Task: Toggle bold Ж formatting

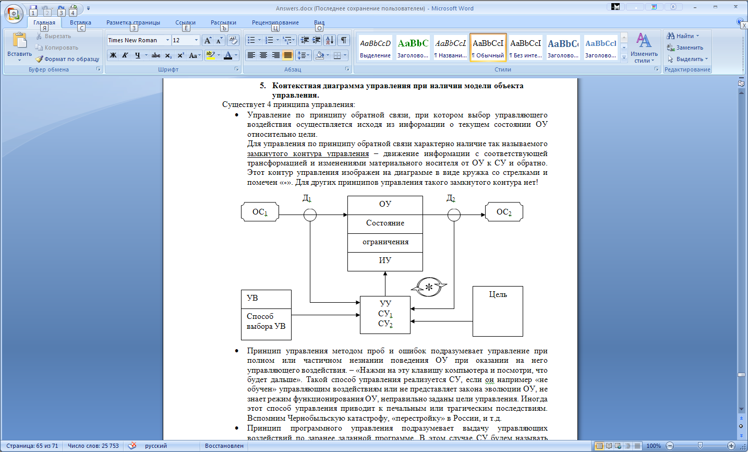Action: (x=113, y=55)
